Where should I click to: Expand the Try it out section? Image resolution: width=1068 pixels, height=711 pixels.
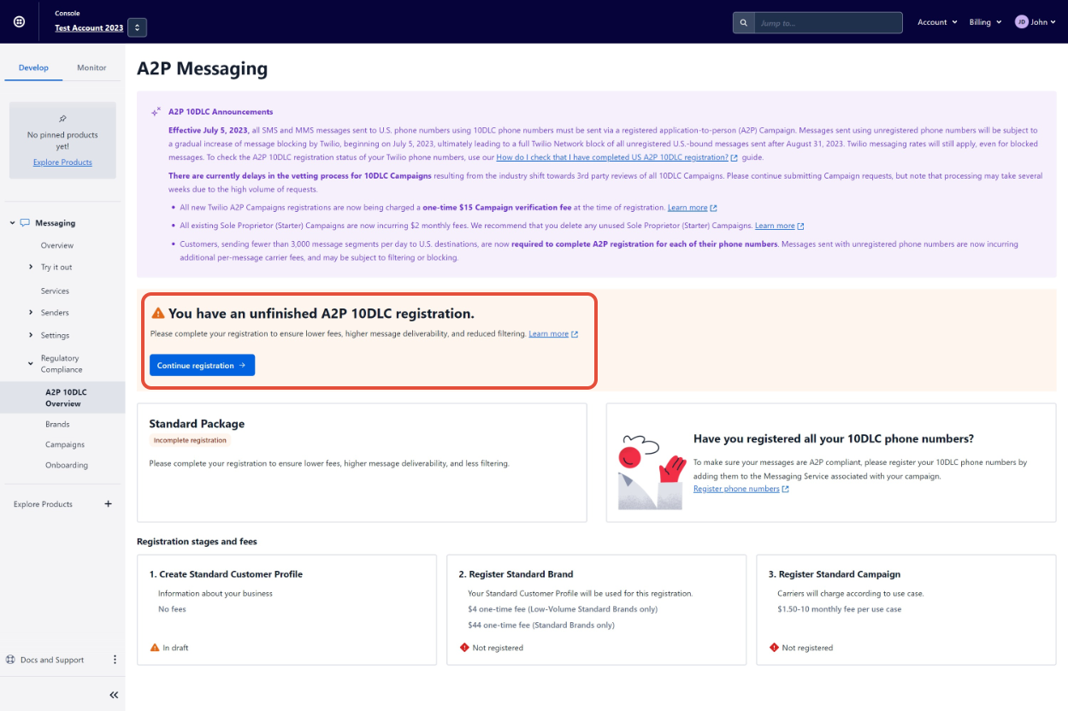[31, 267]
